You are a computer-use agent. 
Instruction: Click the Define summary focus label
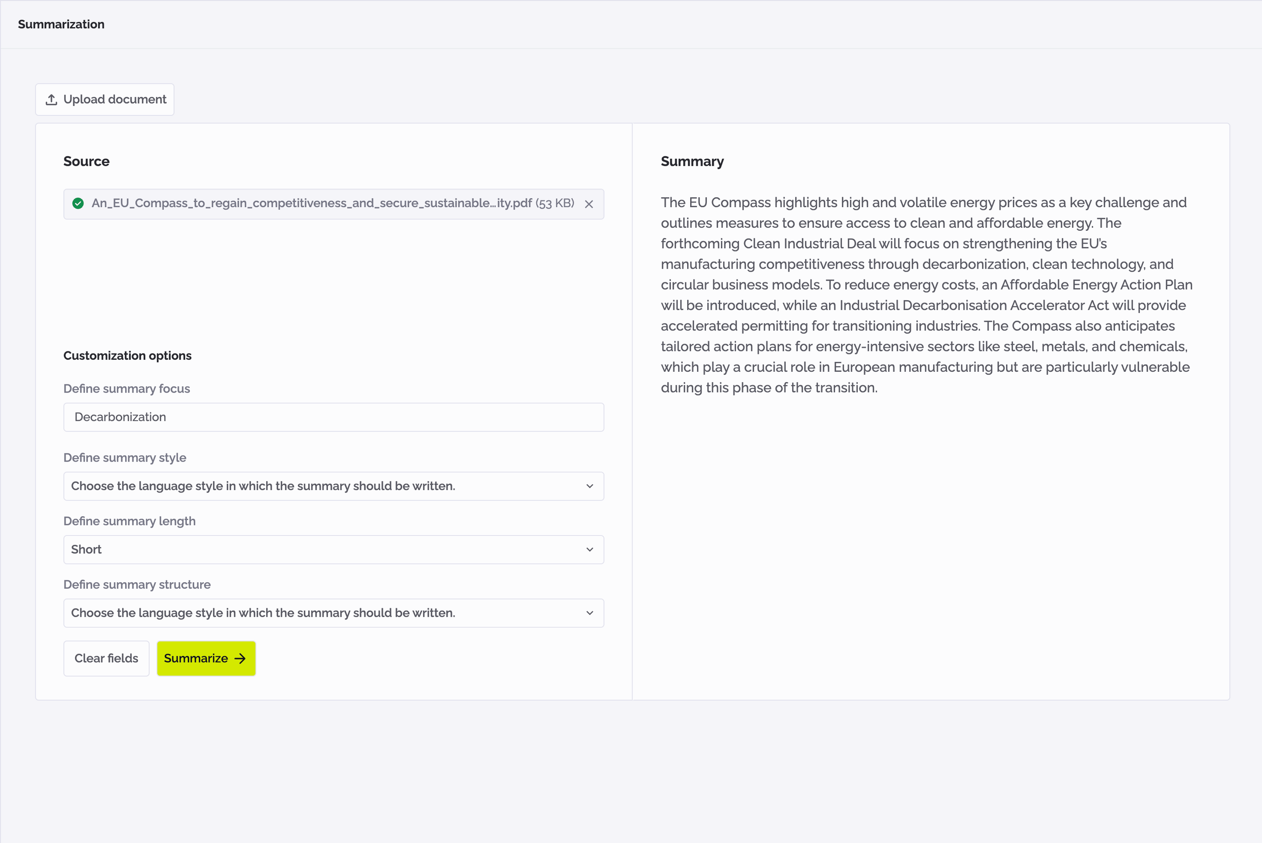coord(127,388)
